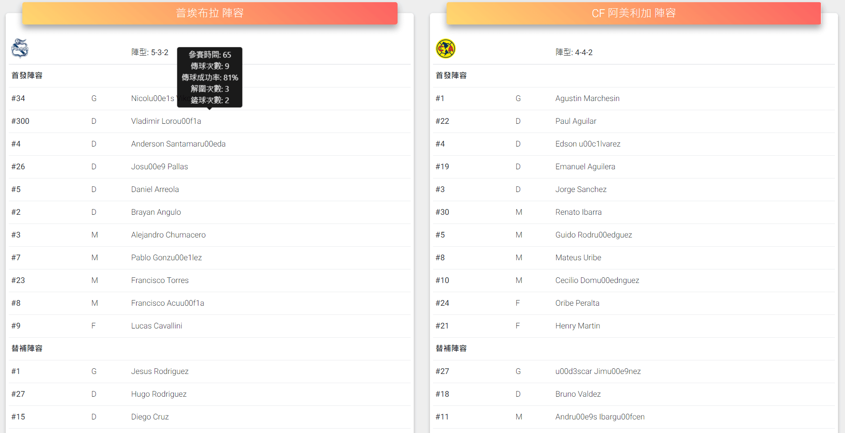Open player Anderson Santamaría link
Screen dimensions: 845x433
[x=178, y=144]
